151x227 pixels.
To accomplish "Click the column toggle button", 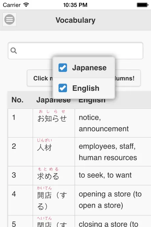I will click(84, 78).
